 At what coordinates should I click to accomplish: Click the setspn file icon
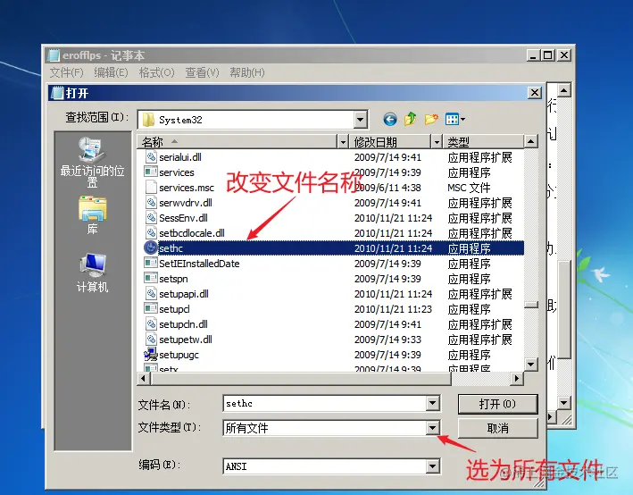click(x=151, y=279)
